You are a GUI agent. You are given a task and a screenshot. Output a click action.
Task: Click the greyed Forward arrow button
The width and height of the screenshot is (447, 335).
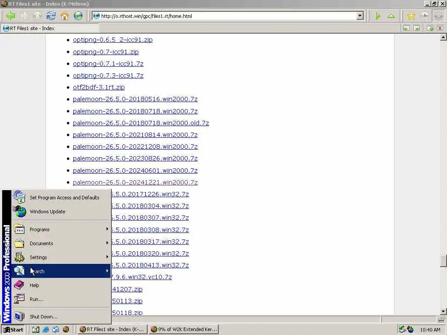pyautogui.click(x=24, y=16)
